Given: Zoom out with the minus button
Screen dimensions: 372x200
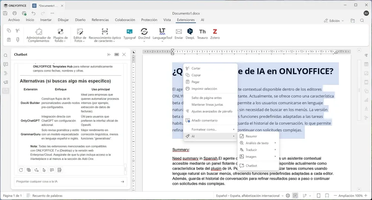Looking at the screenshot, I should (x=335, y=196).
